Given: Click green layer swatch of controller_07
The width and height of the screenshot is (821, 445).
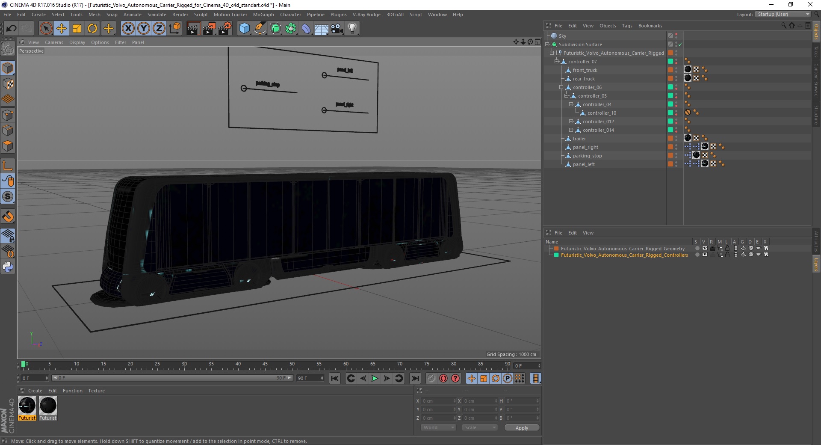Looking at the screenshot, I should click(x=670, y=62).
